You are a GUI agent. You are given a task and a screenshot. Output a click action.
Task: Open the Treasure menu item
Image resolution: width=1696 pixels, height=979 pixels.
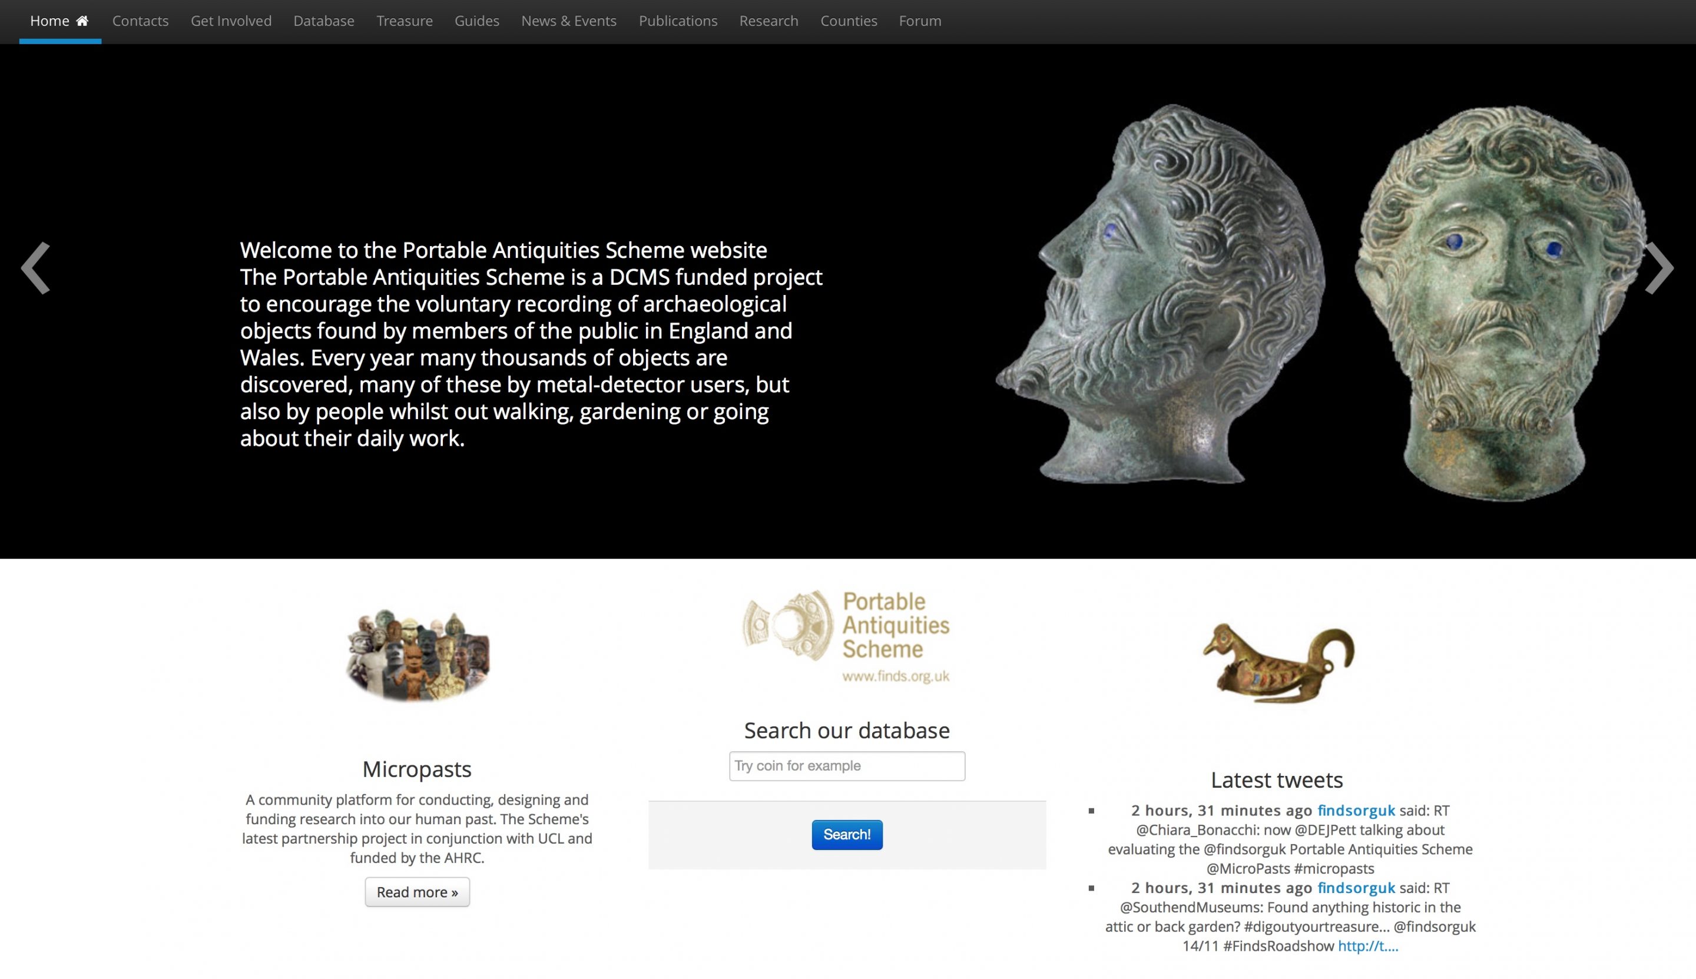(x=405, y=21)
